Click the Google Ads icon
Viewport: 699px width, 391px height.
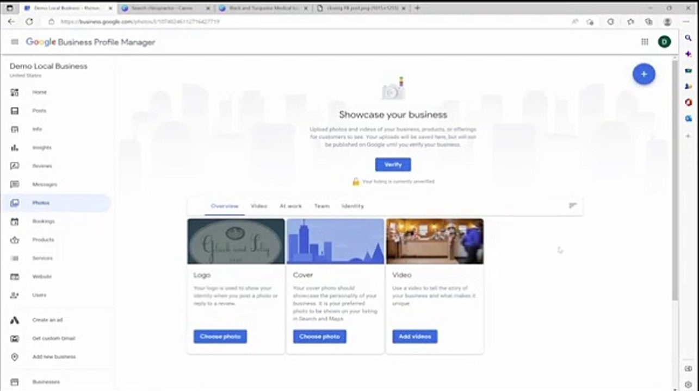click(15, 320)
